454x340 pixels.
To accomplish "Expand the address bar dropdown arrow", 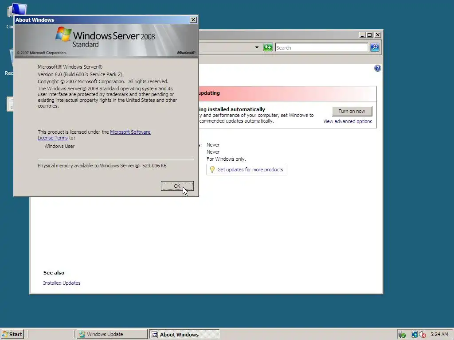I will coord(257,47).
